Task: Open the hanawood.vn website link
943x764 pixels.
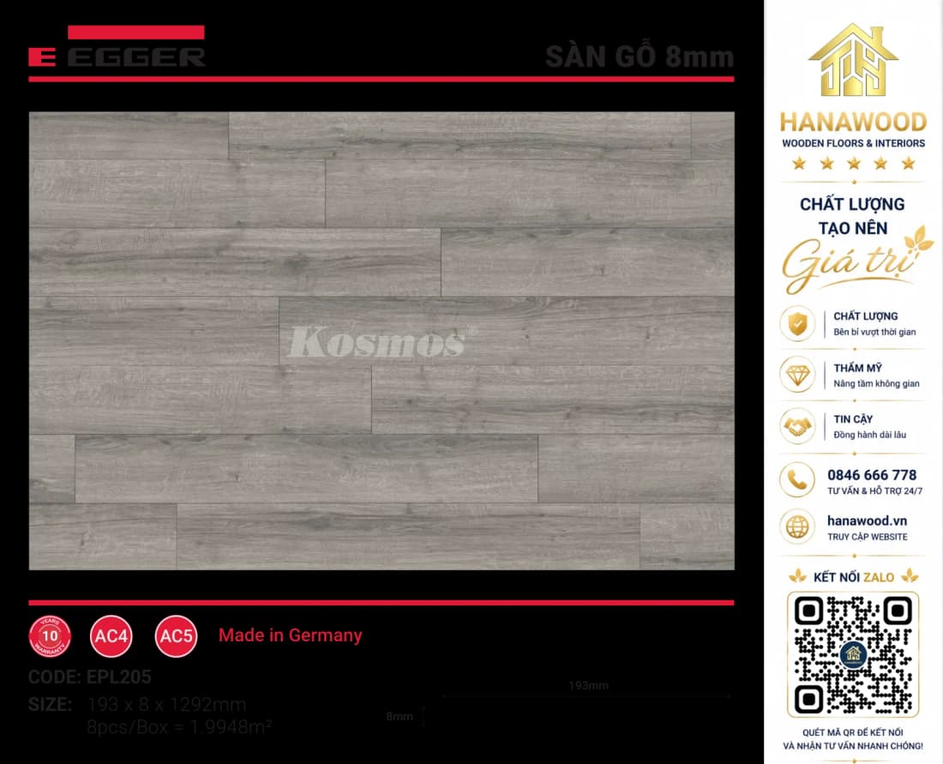Action: (x=867, y=521)
